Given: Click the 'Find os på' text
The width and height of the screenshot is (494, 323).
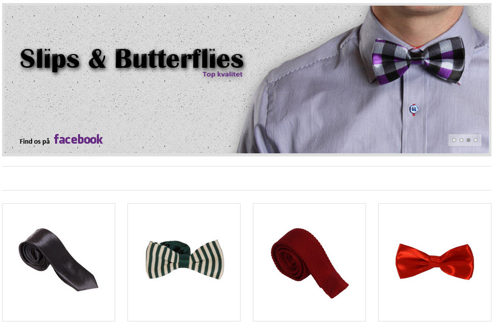Looking at the screenshot, I should pyautogui.click(x=35, y=141).
